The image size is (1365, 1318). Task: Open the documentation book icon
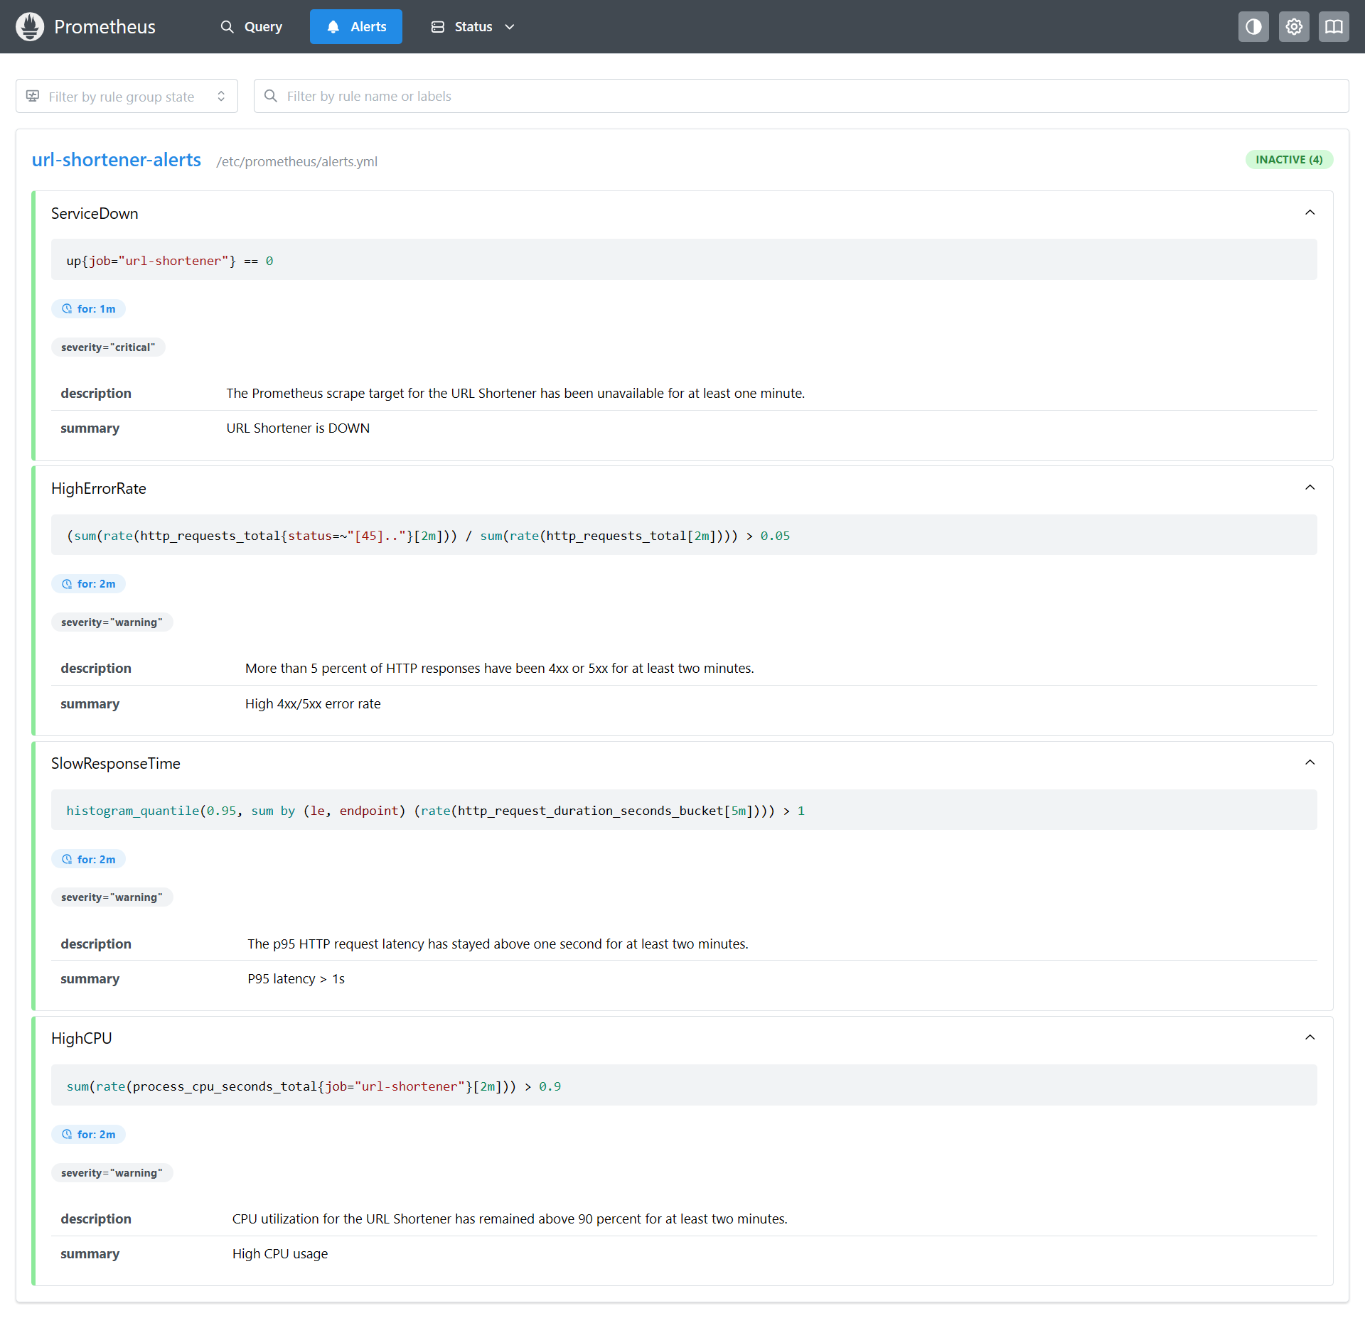click(1334, 27)
